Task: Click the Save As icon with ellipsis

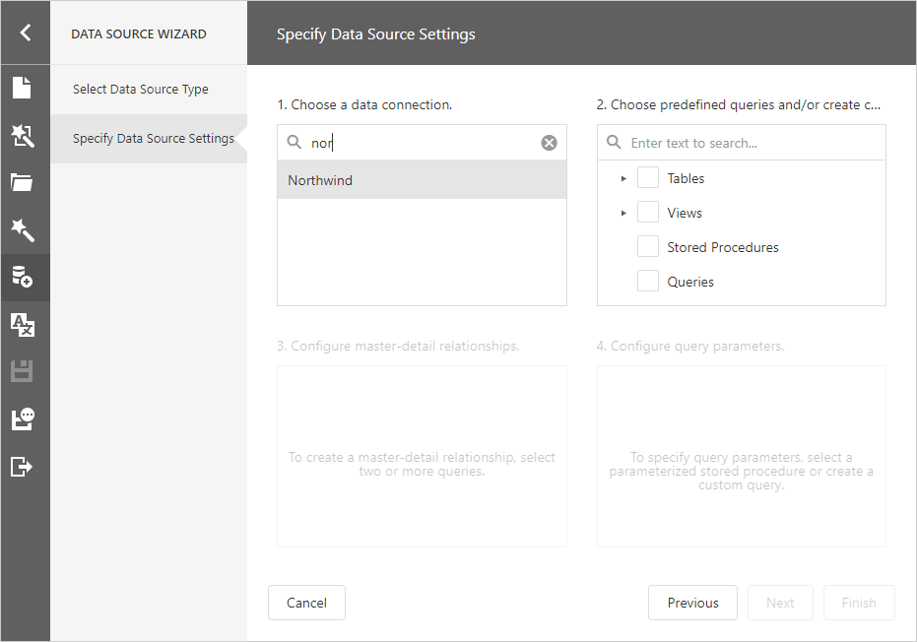Action: point(22,418)
